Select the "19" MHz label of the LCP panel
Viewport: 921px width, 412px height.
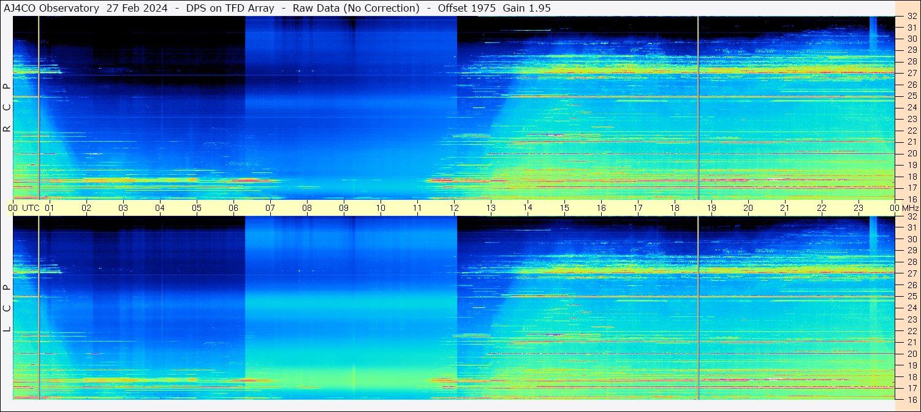pos(912,365)
